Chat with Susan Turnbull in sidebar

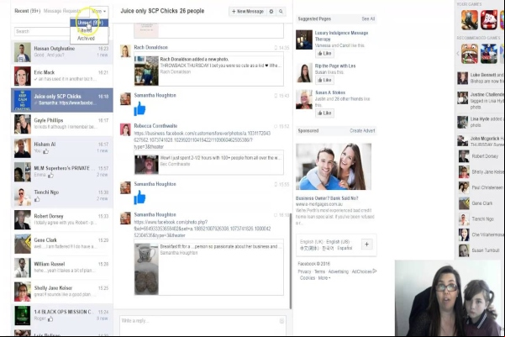click(481, 250)
